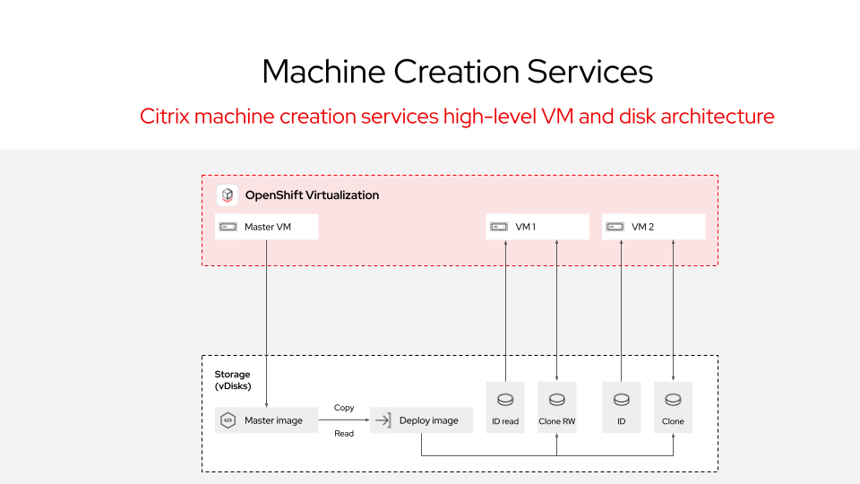
Task: Select the Deploy image label
Action: [x=428, y=420]
